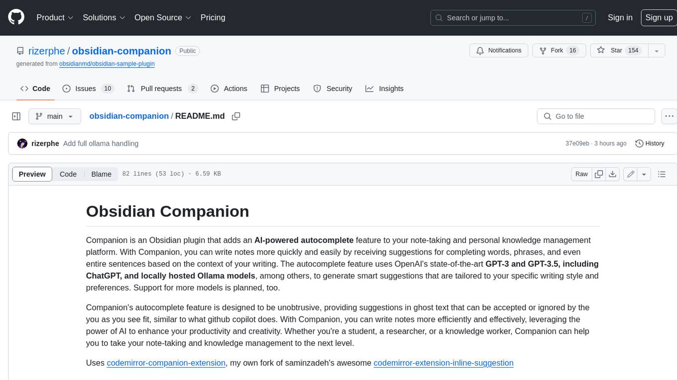This screenshot has height=380, width=677.
Task: Open commit hash 37e09eb
Action: (x=577, y=144)
